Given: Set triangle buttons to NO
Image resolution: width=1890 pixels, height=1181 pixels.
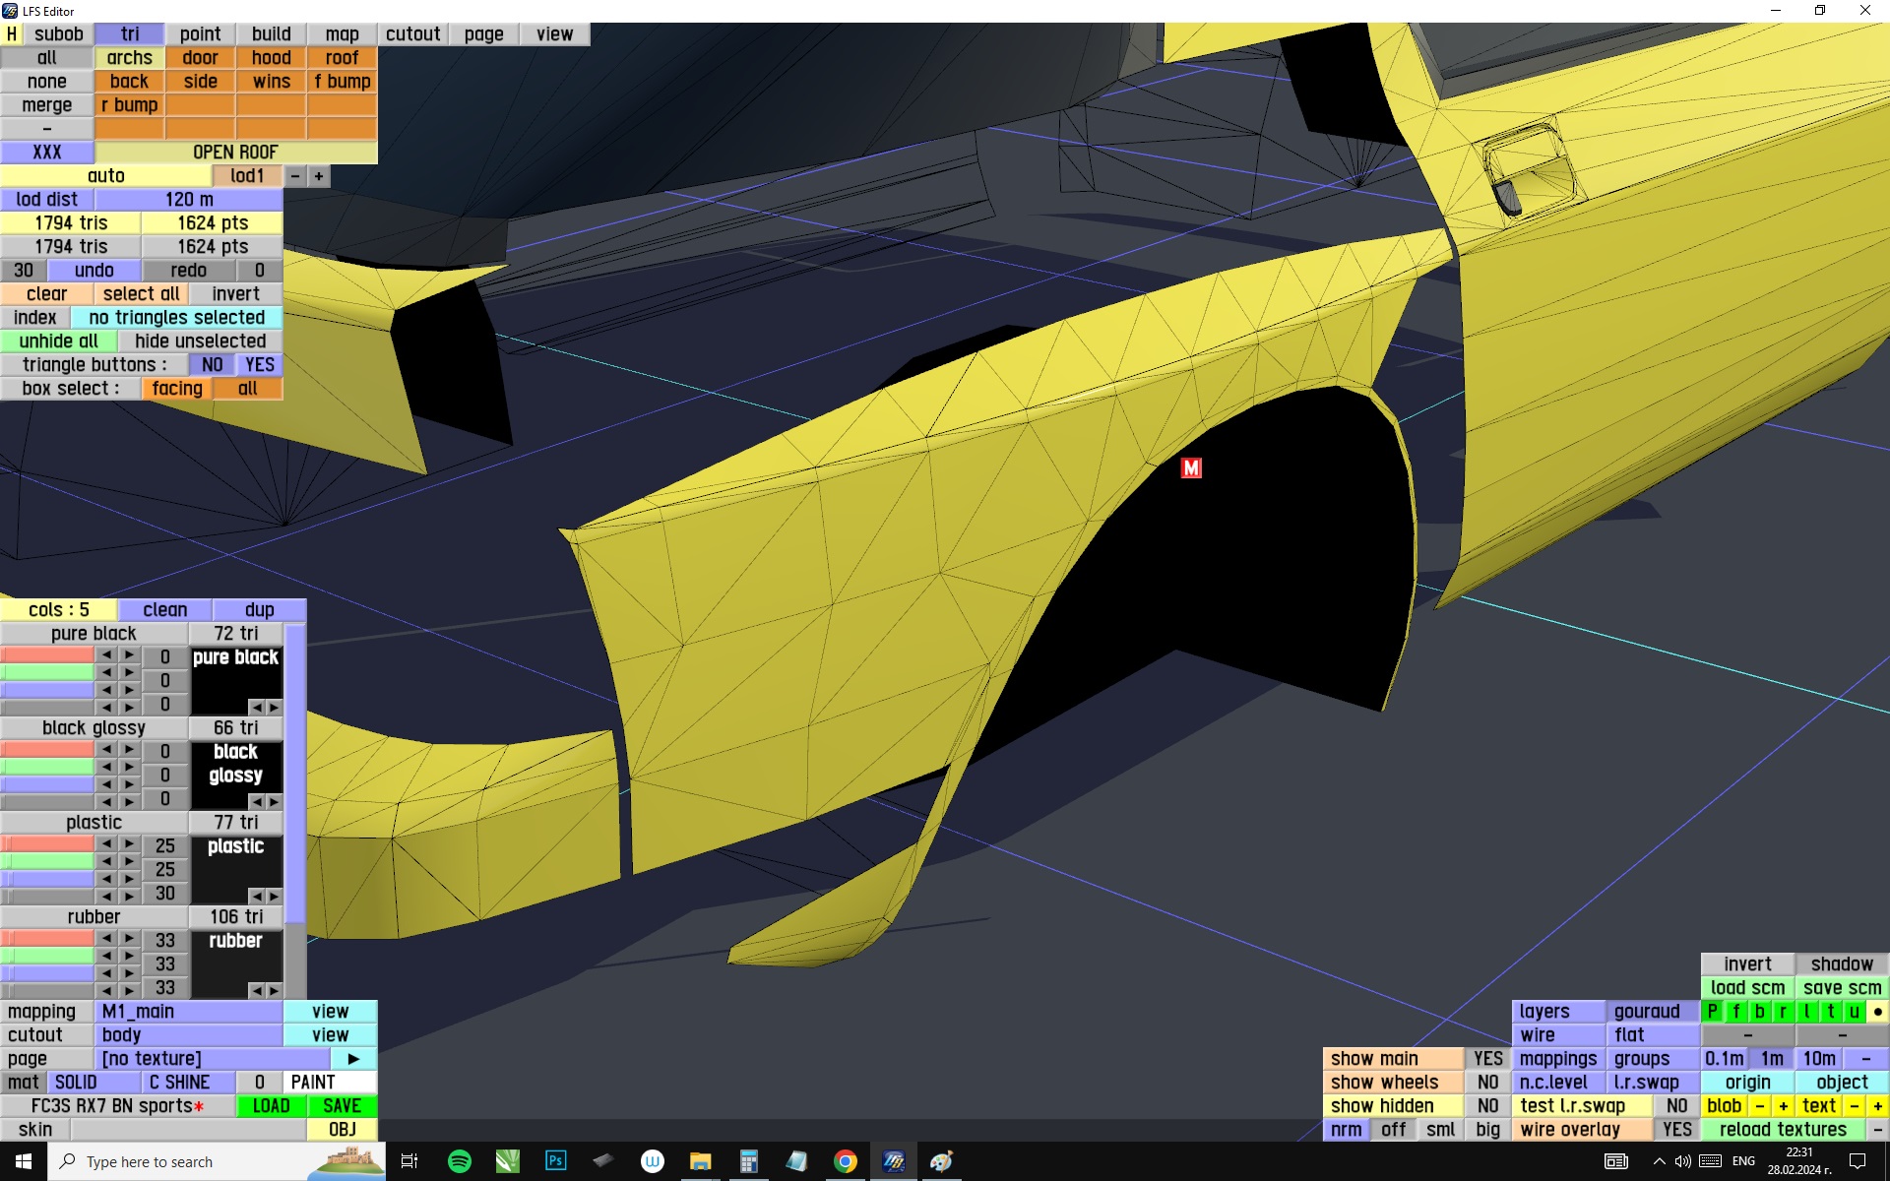Looking at the screenshot, I should [x=212, y=365].
